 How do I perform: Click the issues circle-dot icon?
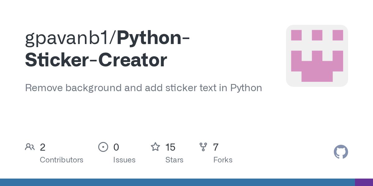point(103,147)
